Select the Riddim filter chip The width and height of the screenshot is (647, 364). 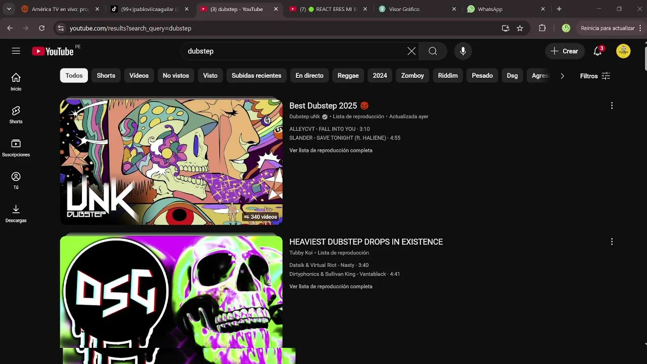tap(448, 75)
